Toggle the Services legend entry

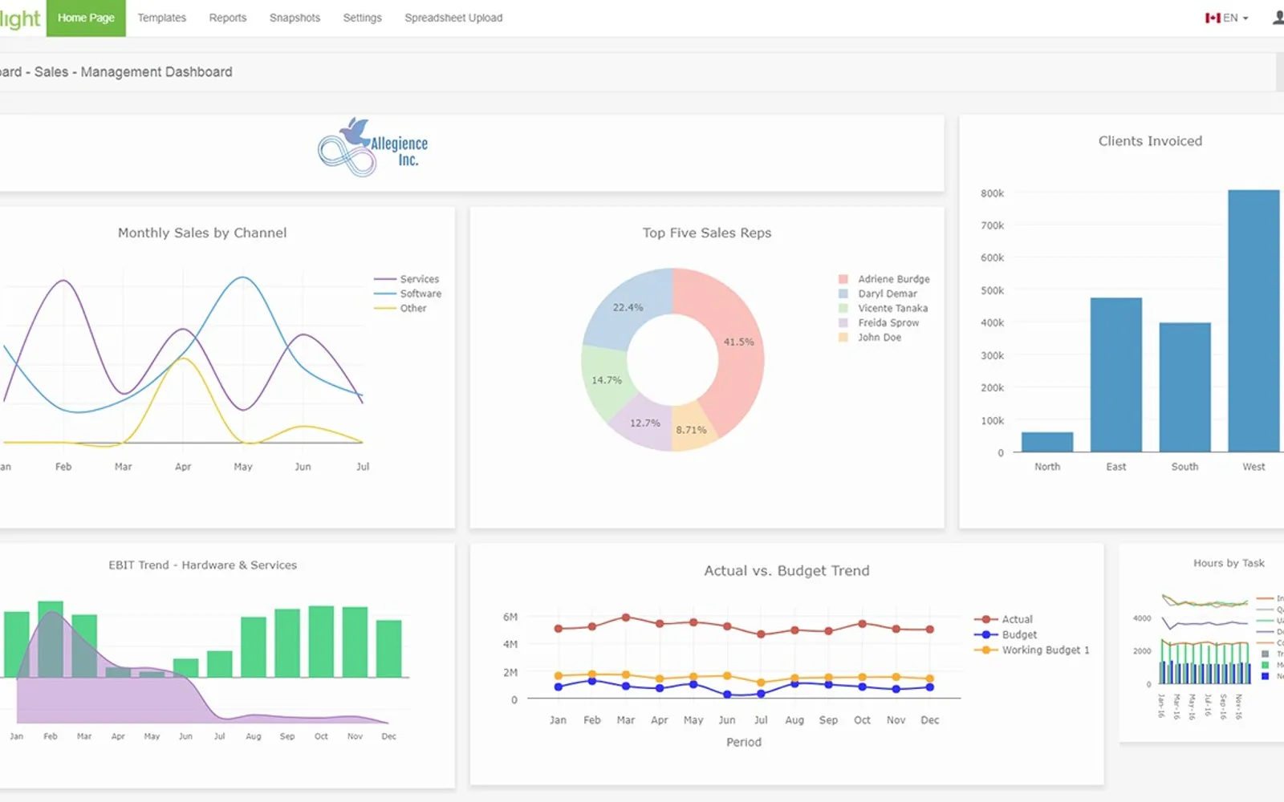[x=407, y=279]
